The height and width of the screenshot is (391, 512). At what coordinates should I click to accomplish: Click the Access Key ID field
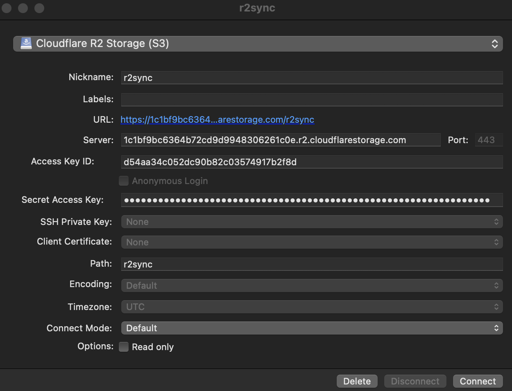tap(311, 162)
